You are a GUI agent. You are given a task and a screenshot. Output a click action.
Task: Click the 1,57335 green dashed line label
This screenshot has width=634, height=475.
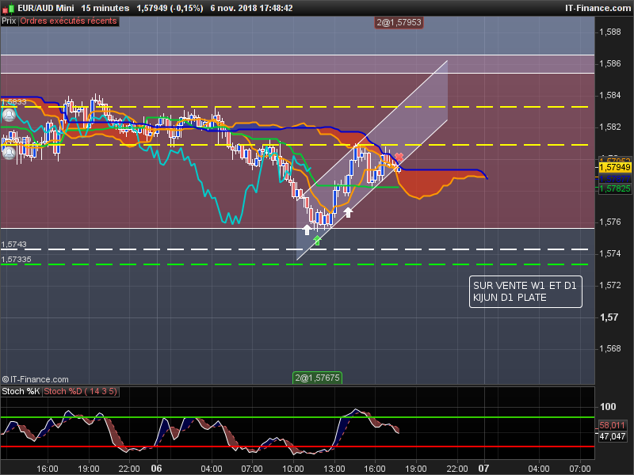pyautogui.click(x=16, y=260)
